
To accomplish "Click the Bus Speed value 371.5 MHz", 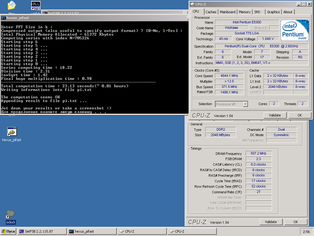I will pos(229,87).
